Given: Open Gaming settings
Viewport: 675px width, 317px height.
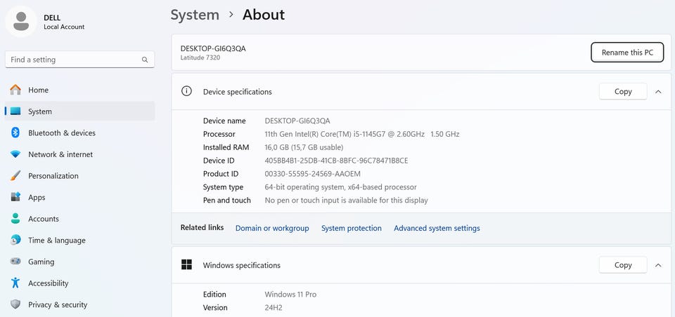Looking at the screenshot, I should click(79, 262).
